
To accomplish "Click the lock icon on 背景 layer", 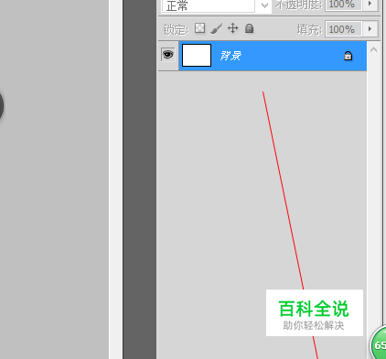I will pos(348,56).
